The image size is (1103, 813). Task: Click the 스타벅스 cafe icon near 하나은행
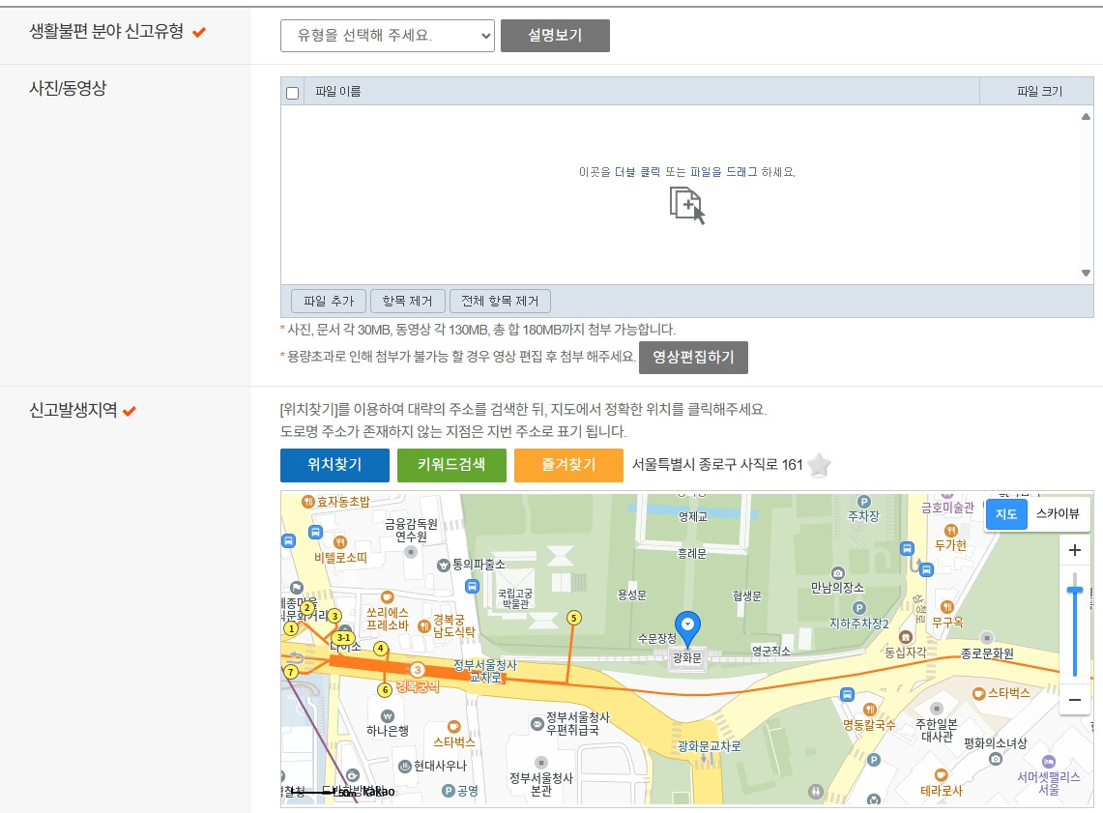pos(453,727)
